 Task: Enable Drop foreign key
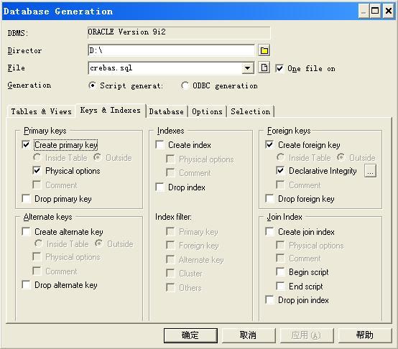(x=269, y=198)
